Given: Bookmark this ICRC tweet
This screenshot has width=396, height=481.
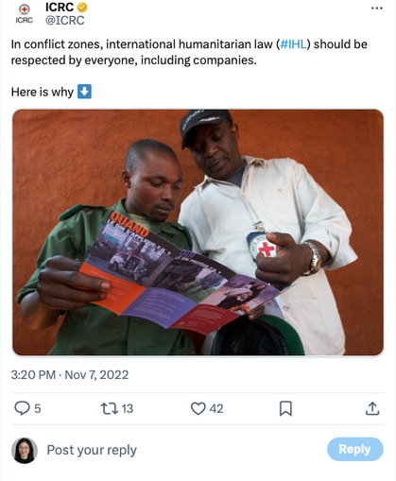Looking at the screenshot, I should coord(285,408).
